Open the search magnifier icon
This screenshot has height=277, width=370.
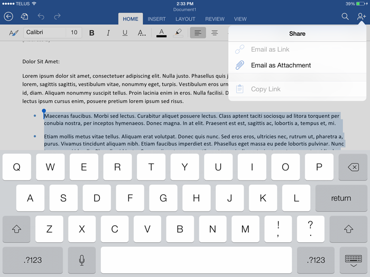pyautogui.click(x=345, y=16)
